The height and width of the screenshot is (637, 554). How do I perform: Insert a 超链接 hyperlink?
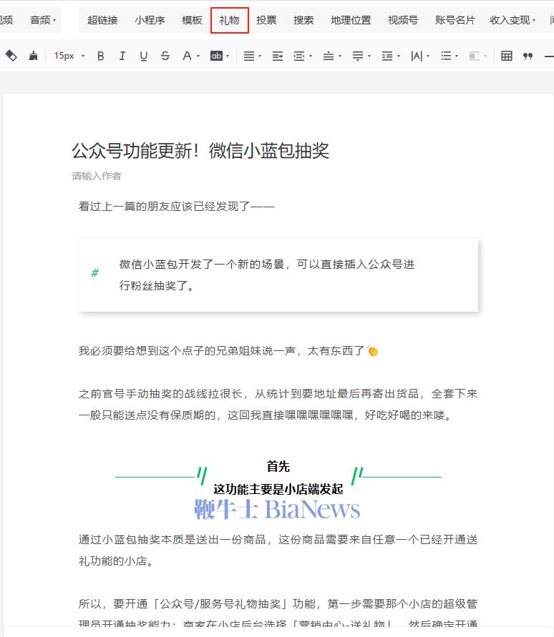(102, 20)
